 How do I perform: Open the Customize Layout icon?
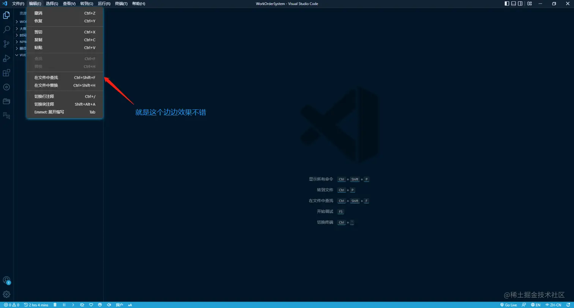click(530, 3)
